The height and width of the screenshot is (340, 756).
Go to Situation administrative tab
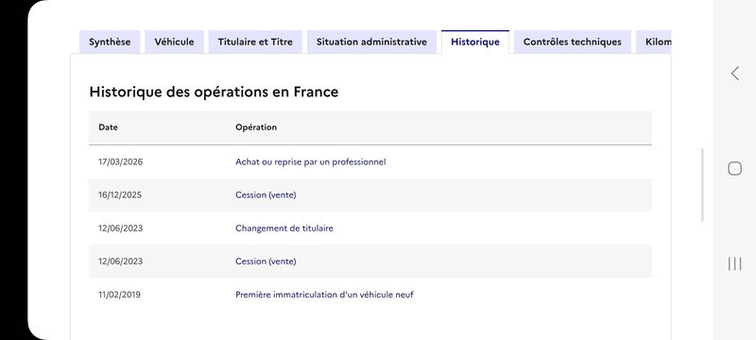(x=371, y=42)
